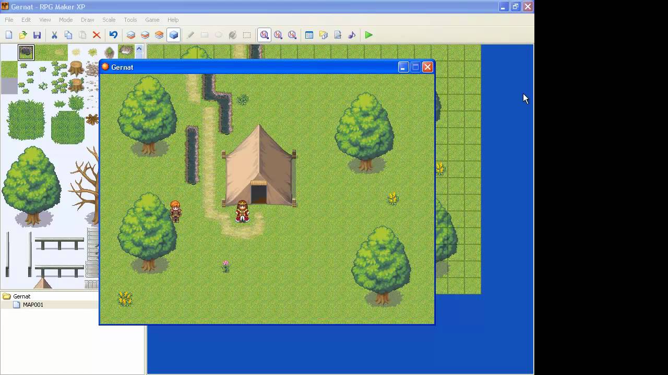The image size is (668, 375).
Task: Select the bare dead tree tile in palette
Action: 86,185
